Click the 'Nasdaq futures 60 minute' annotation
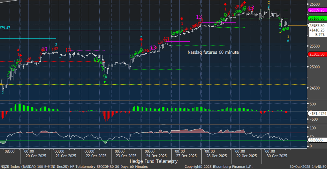327x169 pixels. coord(213,52)
